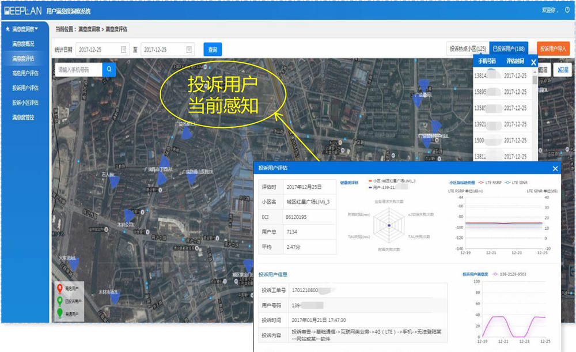576x352 pixels.
Task: Close the phone number list panel
Action: click(533, 62)
